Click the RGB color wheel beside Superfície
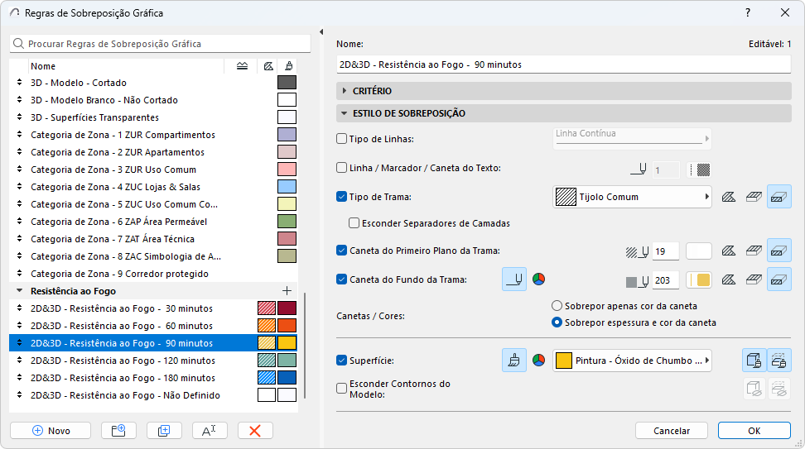Screen dimensions: 805x449 pyautogui.click(x=538, y=361)
